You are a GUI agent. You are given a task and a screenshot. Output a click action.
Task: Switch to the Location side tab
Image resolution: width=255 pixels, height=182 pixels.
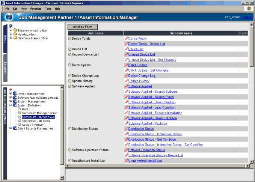point(6,69)
